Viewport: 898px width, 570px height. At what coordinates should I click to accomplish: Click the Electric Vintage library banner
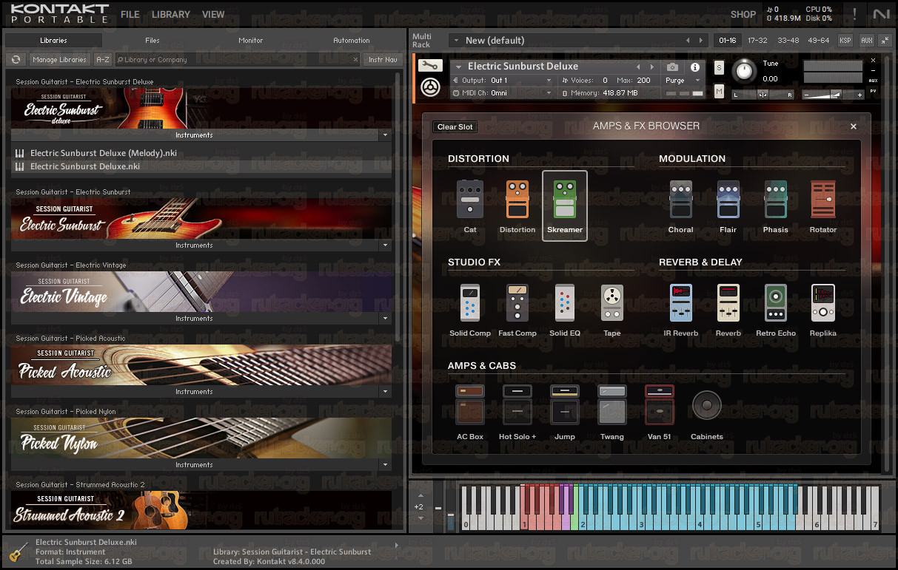point(201,292)
